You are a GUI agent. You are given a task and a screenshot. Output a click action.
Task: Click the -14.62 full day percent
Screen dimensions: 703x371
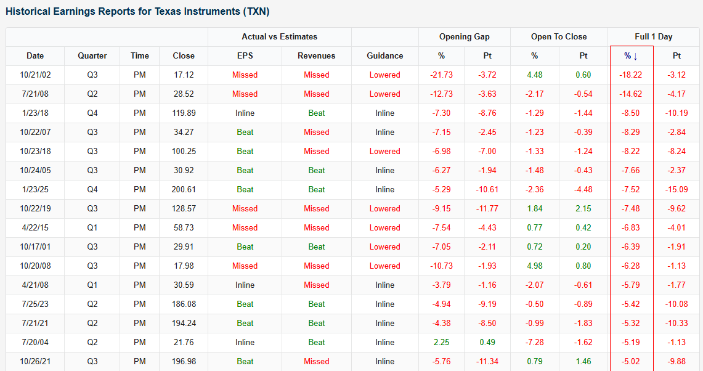[630, 94]
